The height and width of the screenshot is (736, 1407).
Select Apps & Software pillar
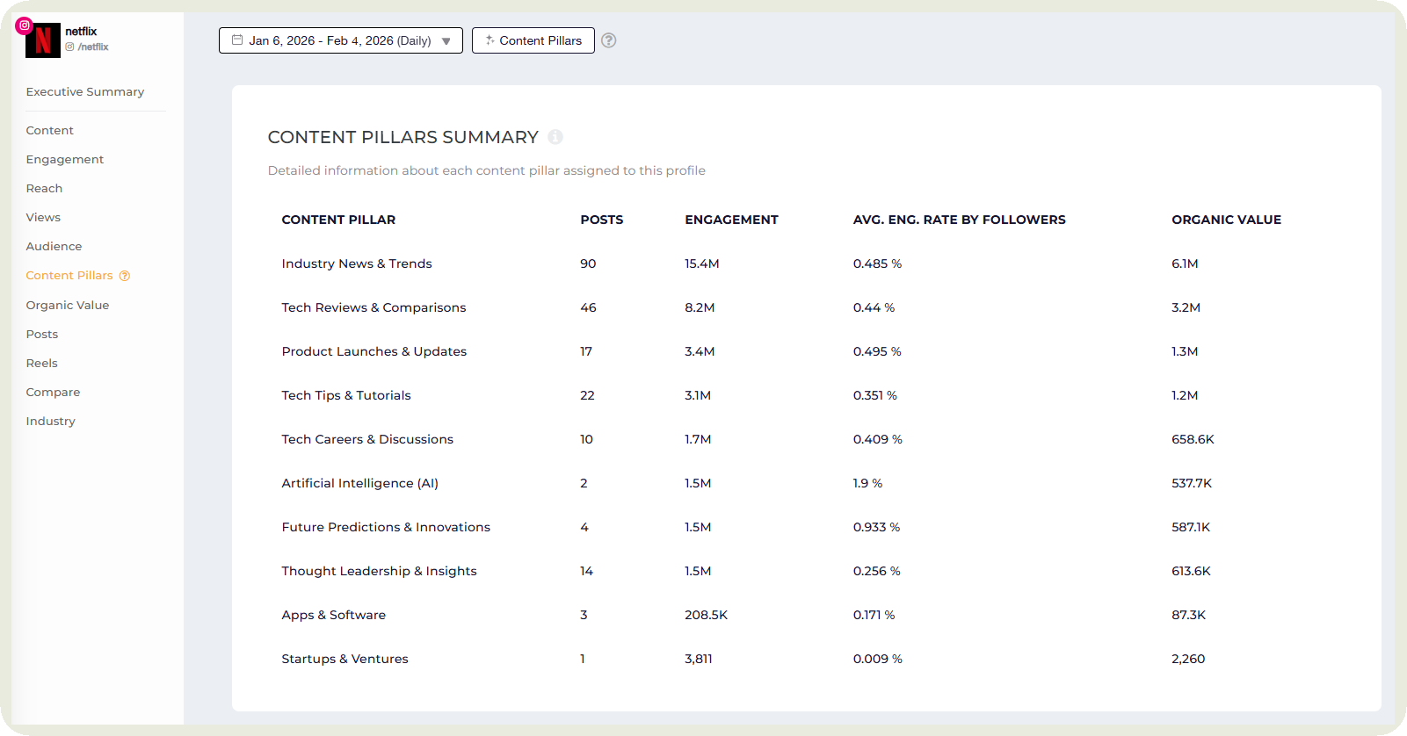[334, 615]
